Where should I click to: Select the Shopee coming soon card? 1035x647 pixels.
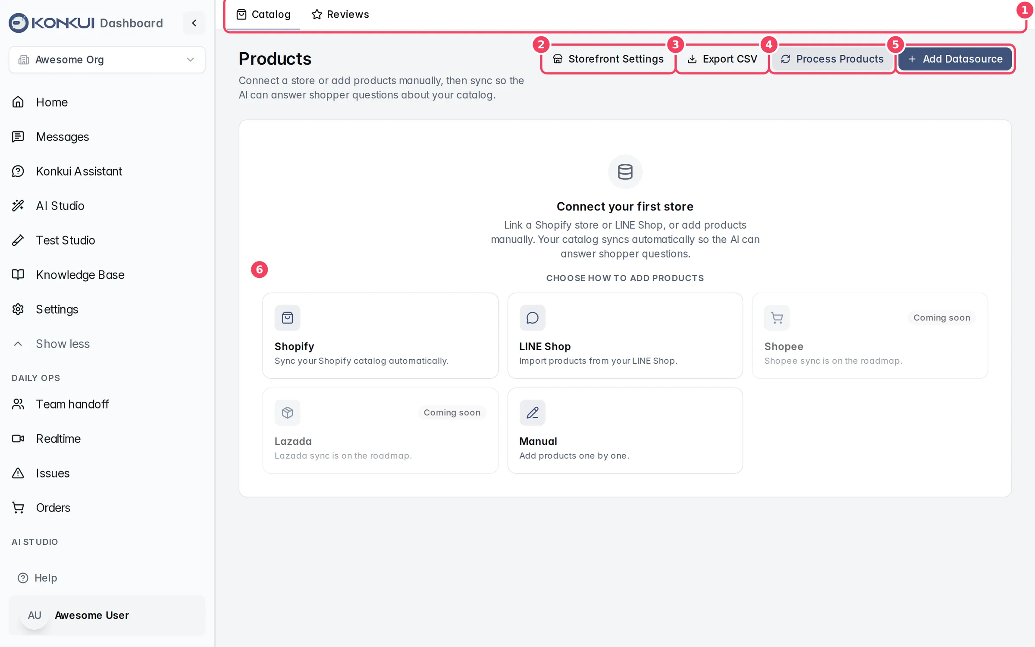(x=870, y=336)
